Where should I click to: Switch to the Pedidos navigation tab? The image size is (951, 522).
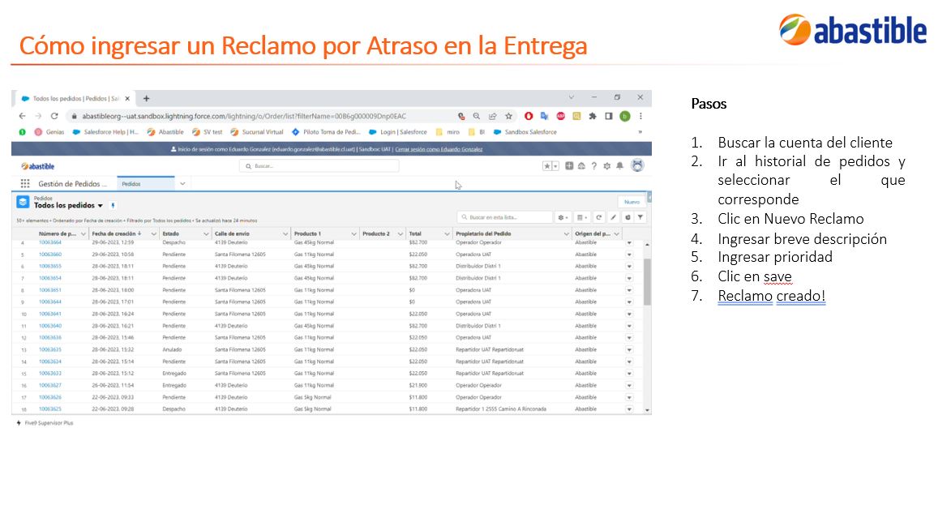(146, 184)
